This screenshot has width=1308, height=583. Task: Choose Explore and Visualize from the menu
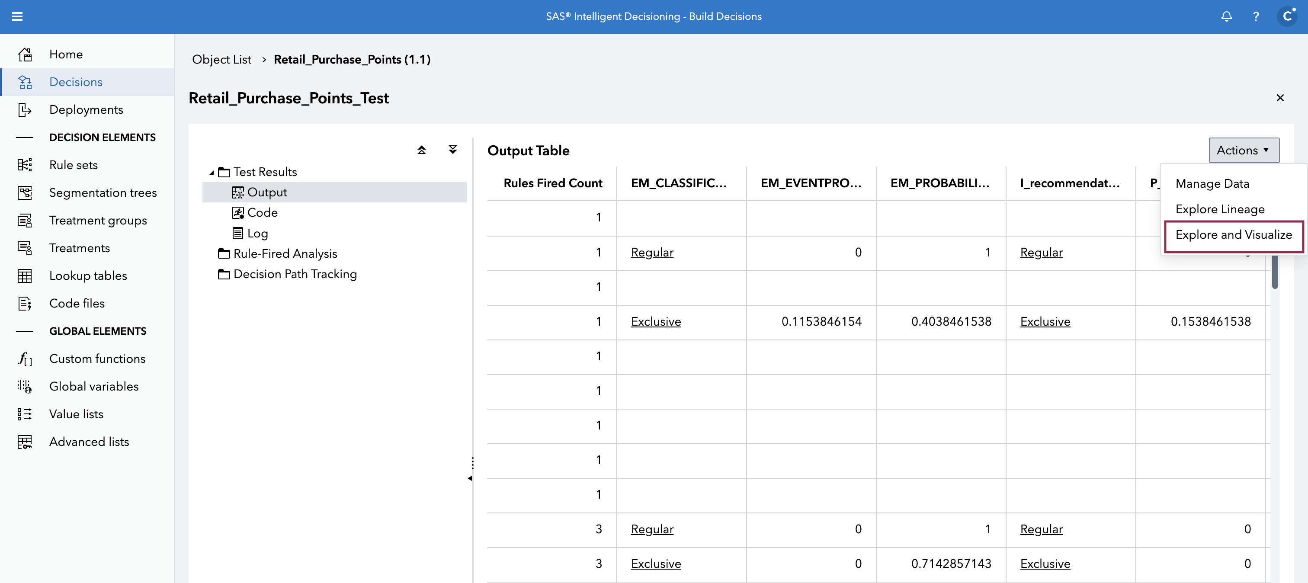point(1233,234)
